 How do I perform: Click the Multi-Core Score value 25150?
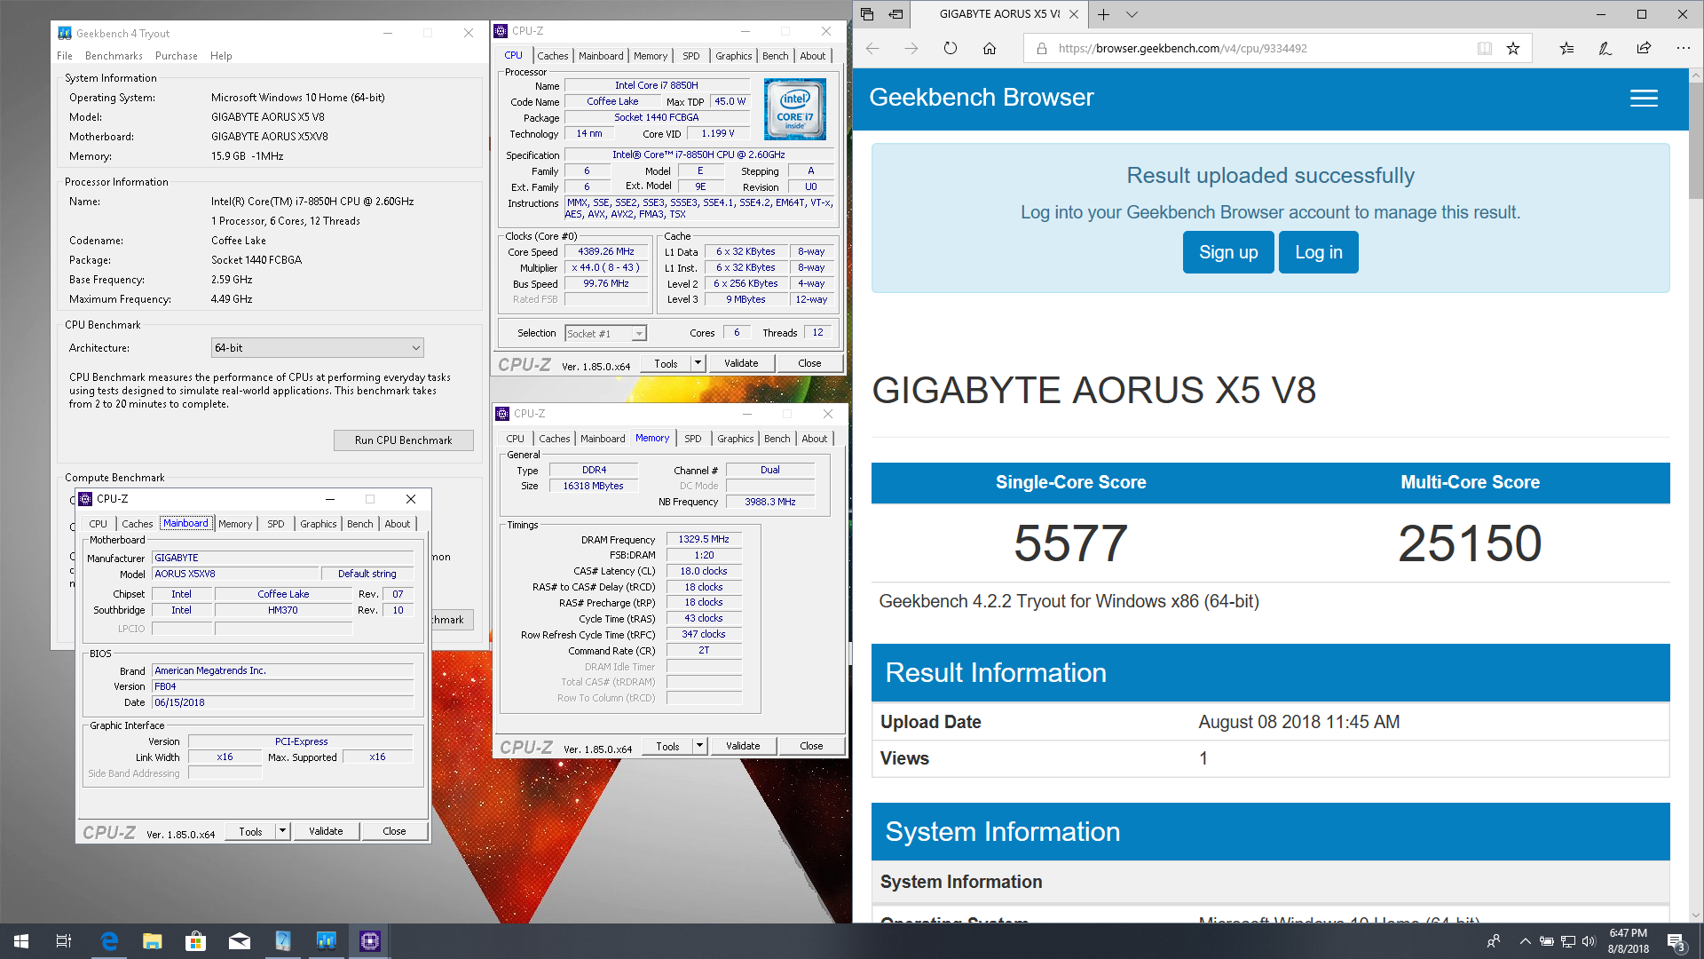pos(1470,543)
